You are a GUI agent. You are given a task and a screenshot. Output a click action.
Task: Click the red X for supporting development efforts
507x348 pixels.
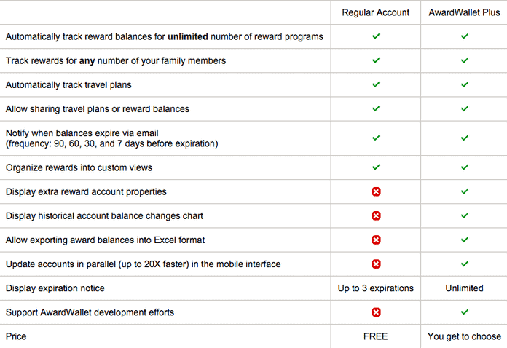(376, 312)
